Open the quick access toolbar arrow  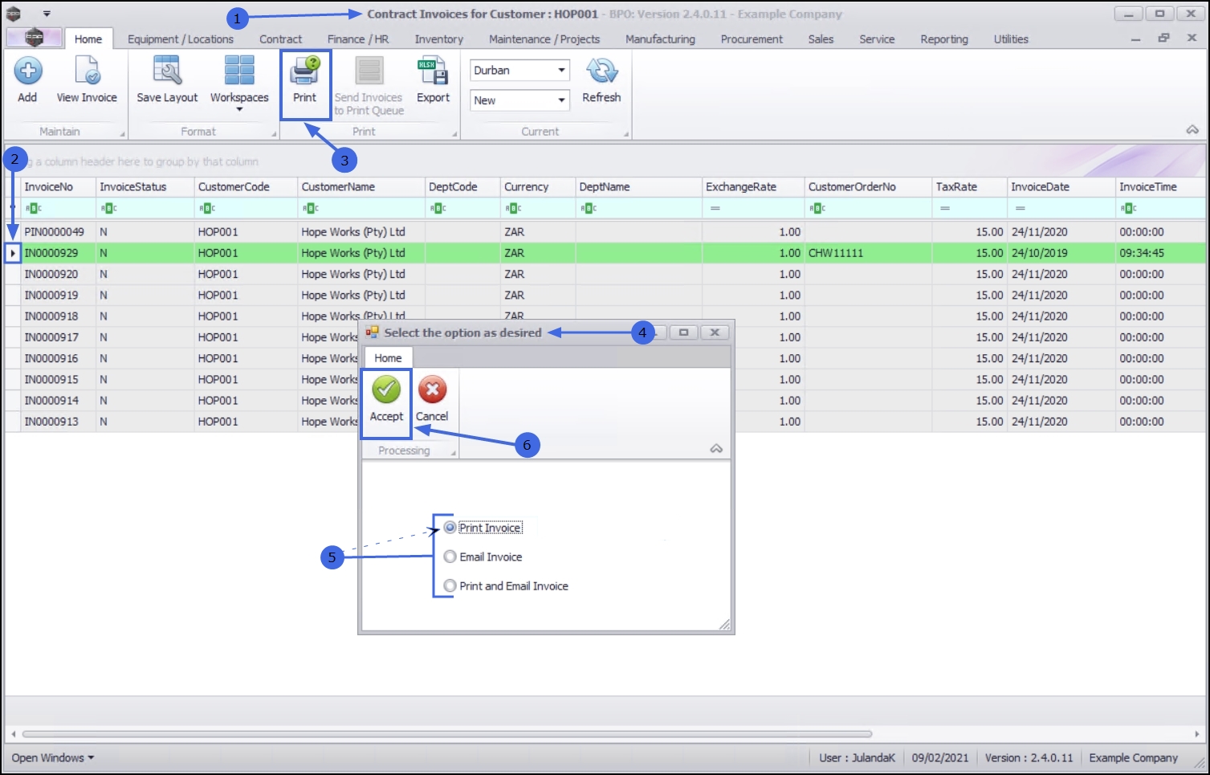pyautogui.click(x=47, y=14)
